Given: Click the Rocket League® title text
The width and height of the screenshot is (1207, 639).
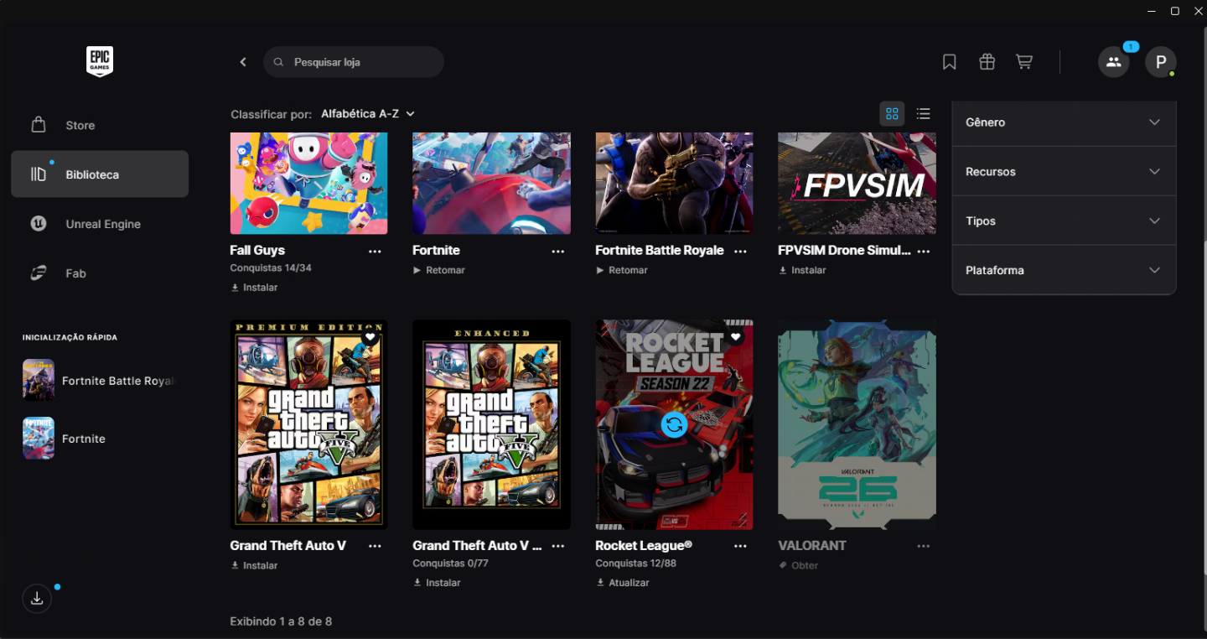Looking at the screenshot, I should click(x=644, y=546).
